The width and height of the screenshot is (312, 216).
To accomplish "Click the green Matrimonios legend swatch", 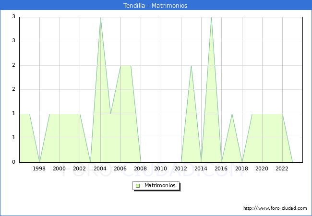I will pos(138,185).
